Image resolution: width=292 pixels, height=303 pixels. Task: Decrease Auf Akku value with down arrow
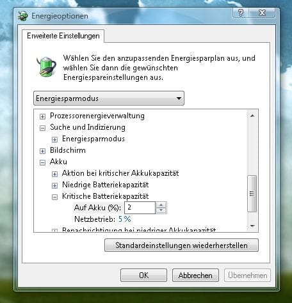click(x=161, y=210)
